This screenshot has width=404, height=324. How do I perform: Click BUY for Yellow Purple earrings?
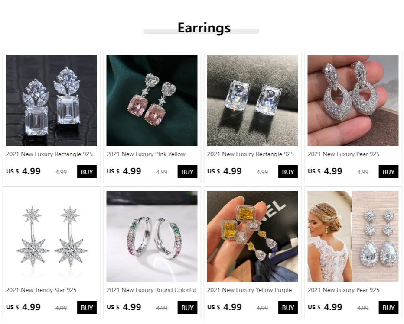(288, 308)
